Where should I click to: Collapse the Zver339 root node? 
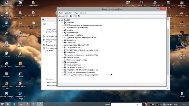point(60,20)
